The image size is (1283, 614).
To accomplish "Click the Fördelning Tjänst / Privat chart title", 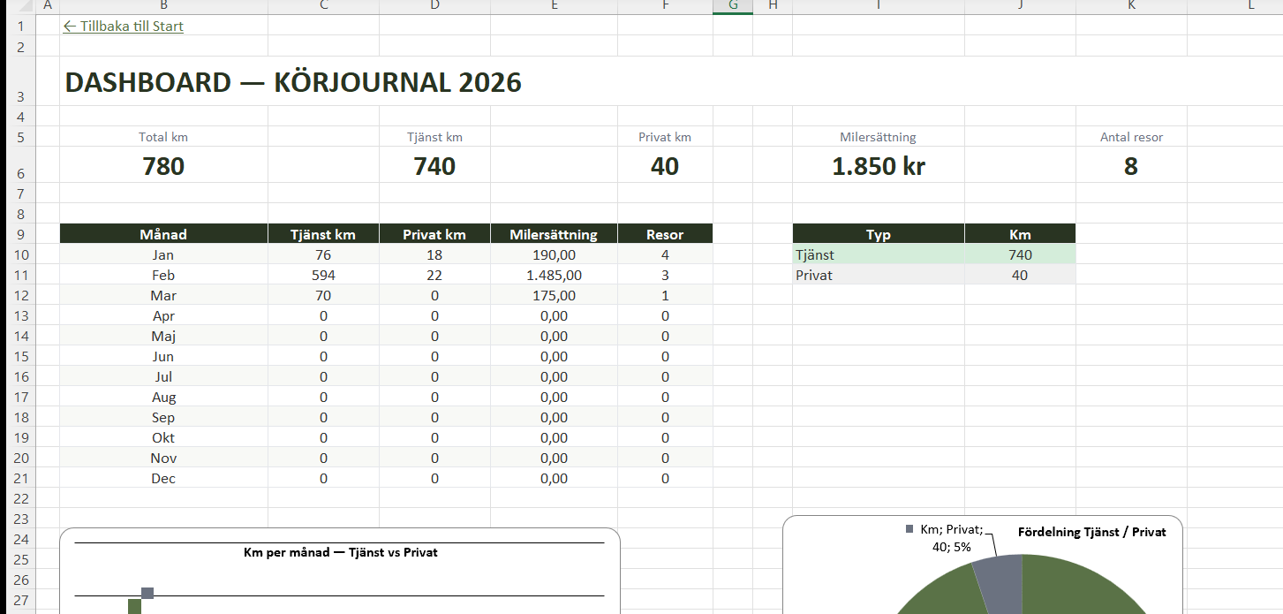I will tap(1091, 532).
